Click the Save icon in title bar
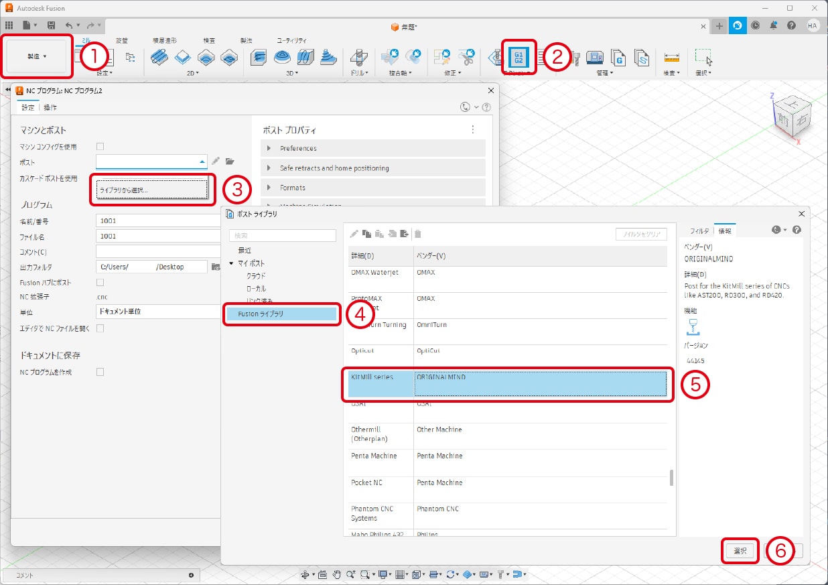828x585 pixels. (x=52, y=25)
